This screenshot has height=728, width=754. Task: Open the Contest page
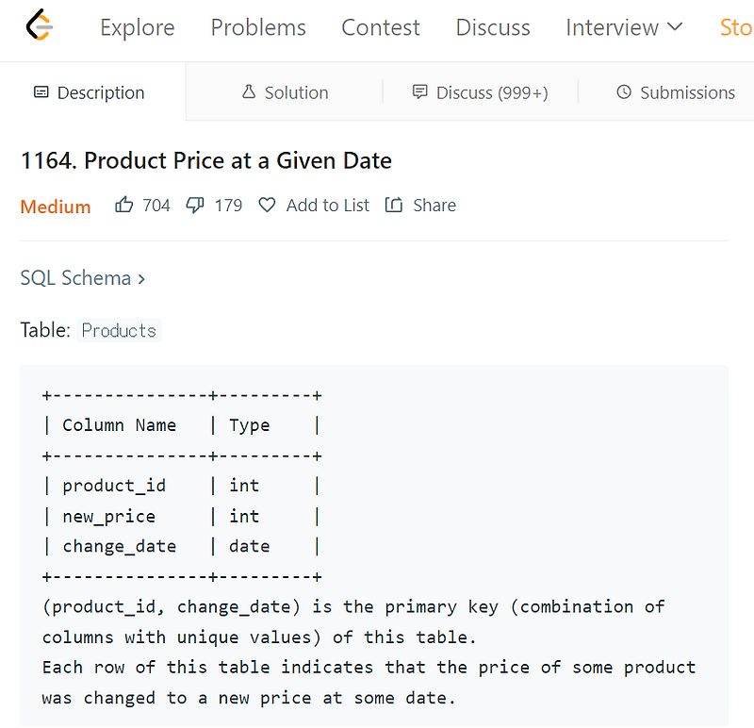pos(380,27)
